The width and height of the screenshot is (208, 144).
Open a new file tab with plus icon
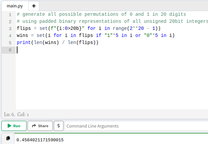pyautogui.click(x=34, y=6)
